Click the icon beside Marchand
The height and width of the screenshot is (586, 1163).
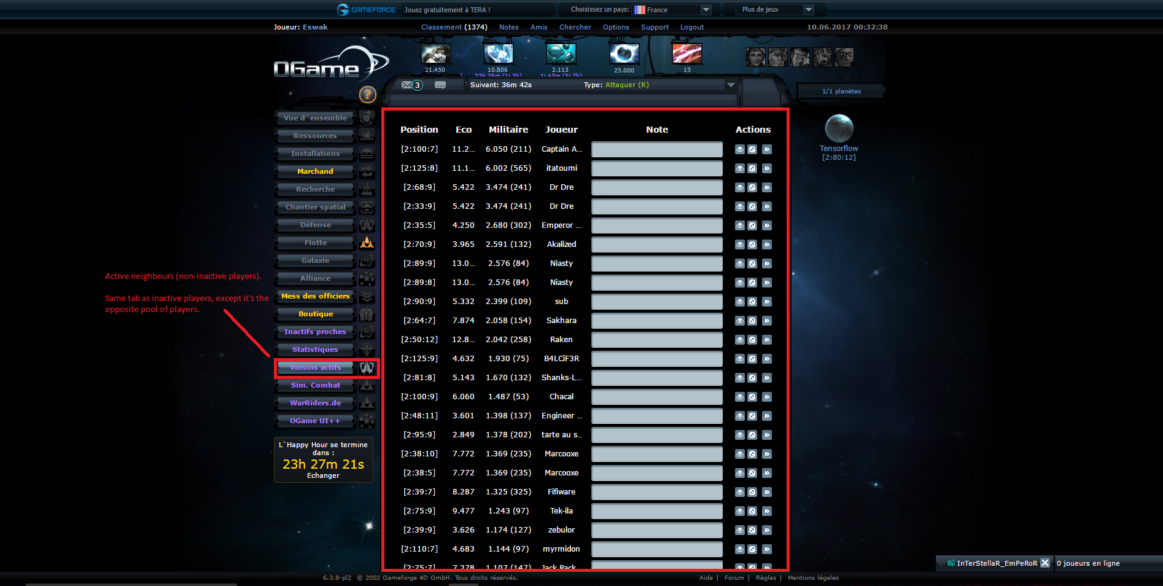(367, 171)
